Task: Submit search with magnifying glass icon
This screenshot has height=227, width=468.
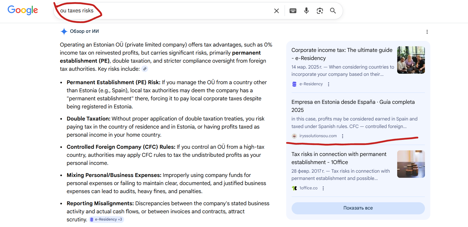Action: point(333,11)
